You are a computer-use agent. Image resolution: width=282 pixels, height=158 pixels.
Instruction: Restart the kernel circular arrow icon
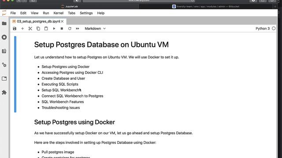70,29
